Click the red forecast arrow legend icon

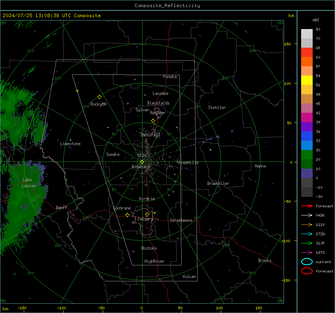click(307, 206)
